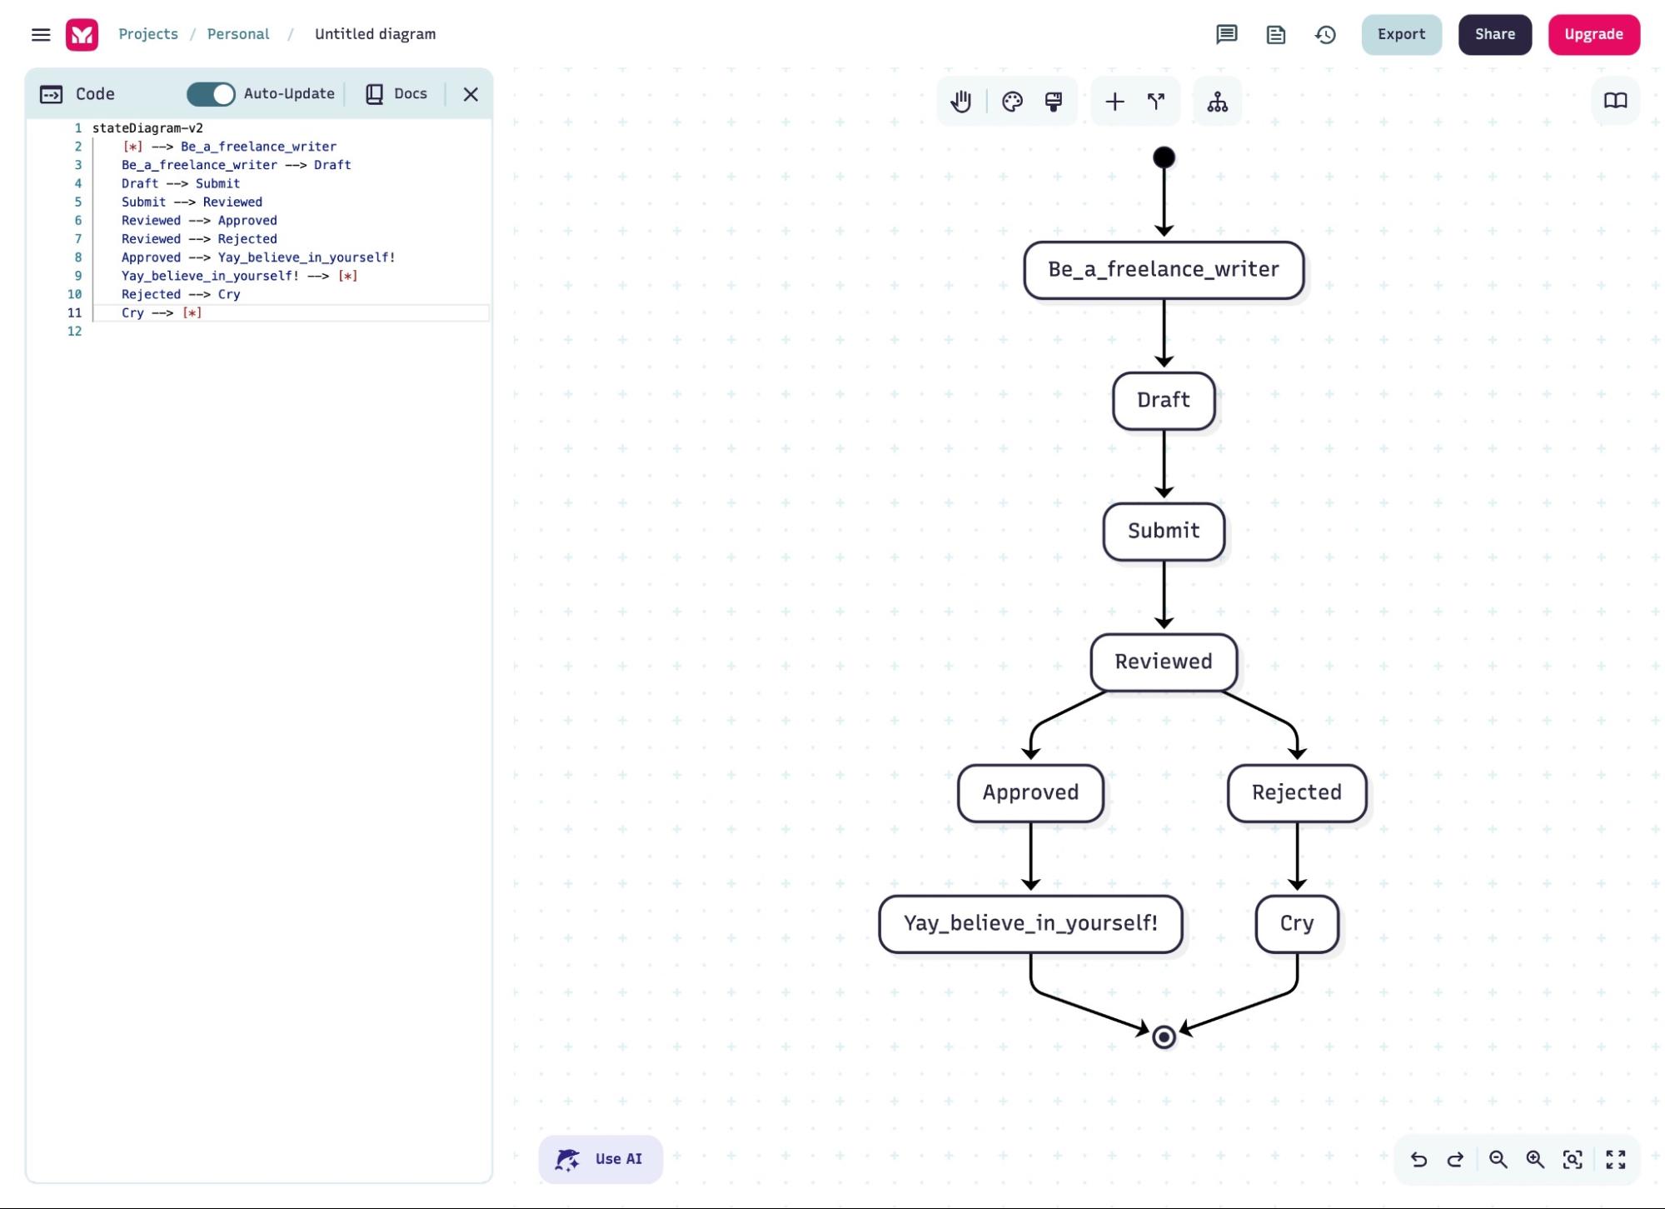Image resolution: width=1665 pixels, height=1209 pixels.
Task: Enable fullscreen view of the canvas
Action: [x=1617, y=1159]
